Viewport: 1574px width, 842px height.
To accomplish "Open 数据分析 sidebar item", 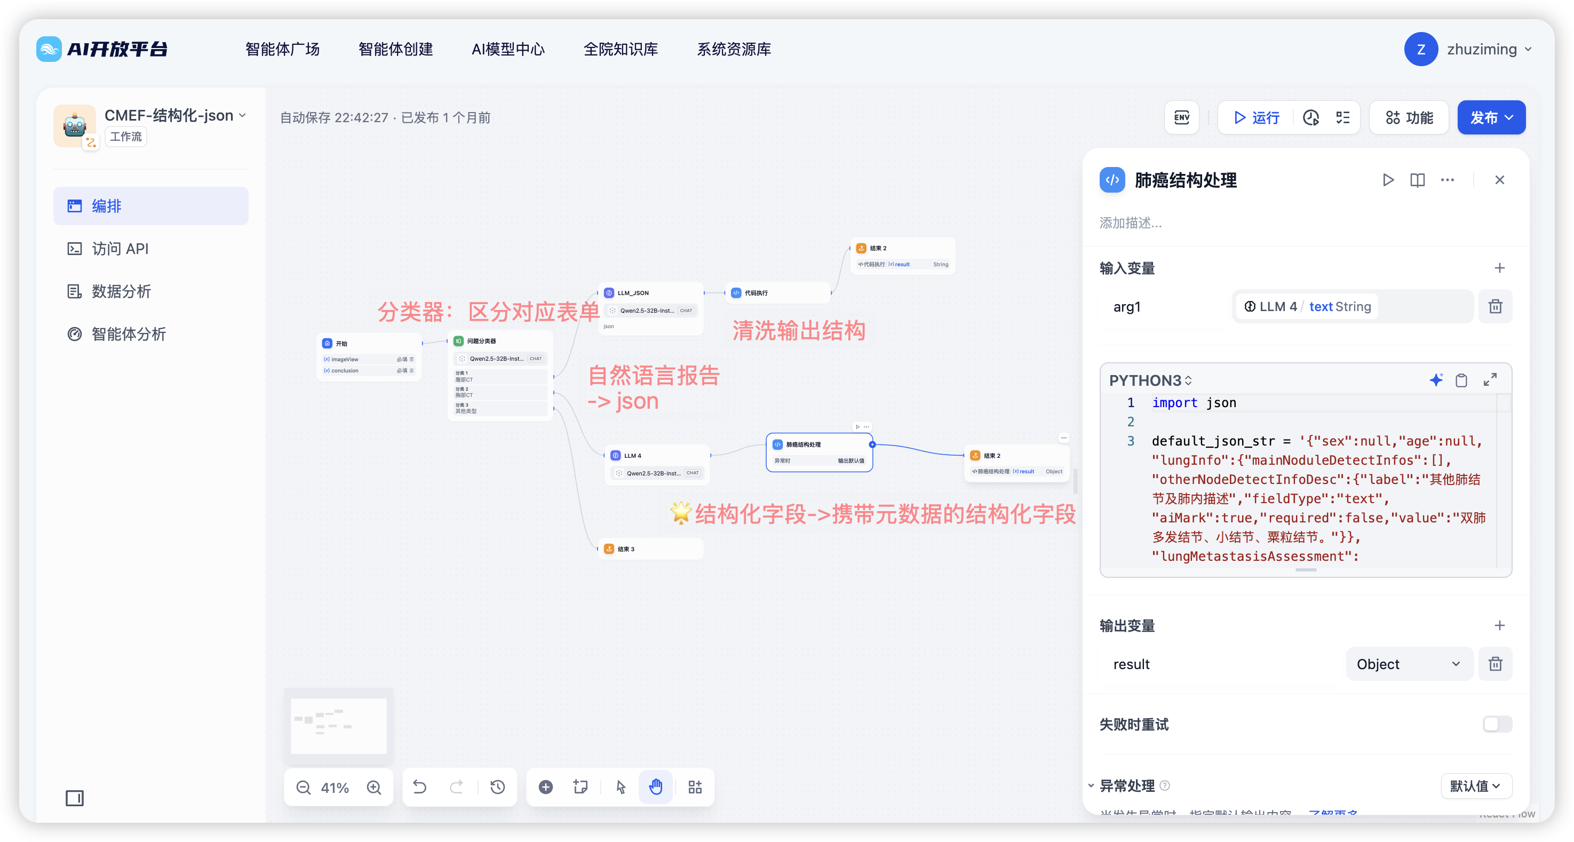I will point(151,291).
